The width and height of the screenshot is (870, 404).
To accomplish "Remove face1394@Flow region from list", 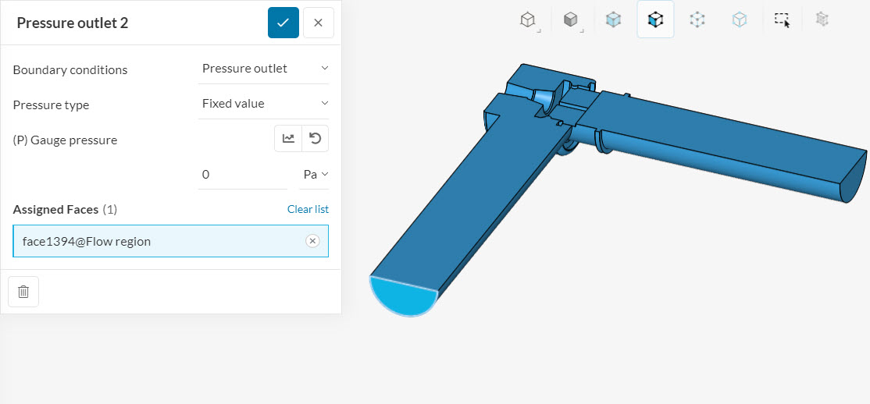I will coord(312,241).
